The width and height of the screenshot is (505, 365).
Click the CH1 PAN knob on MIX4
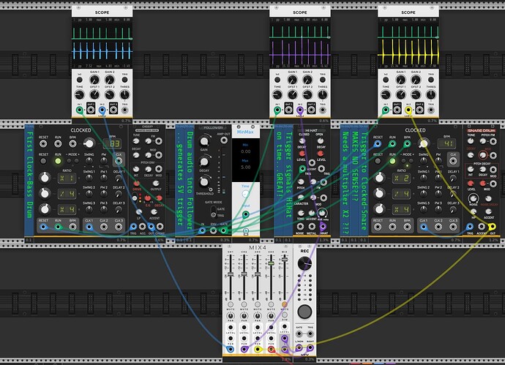tap(231, 316)
